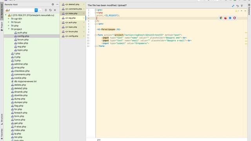Close the index.php editor tab
The height and width of the screenshot is (141, 251).
84,13
